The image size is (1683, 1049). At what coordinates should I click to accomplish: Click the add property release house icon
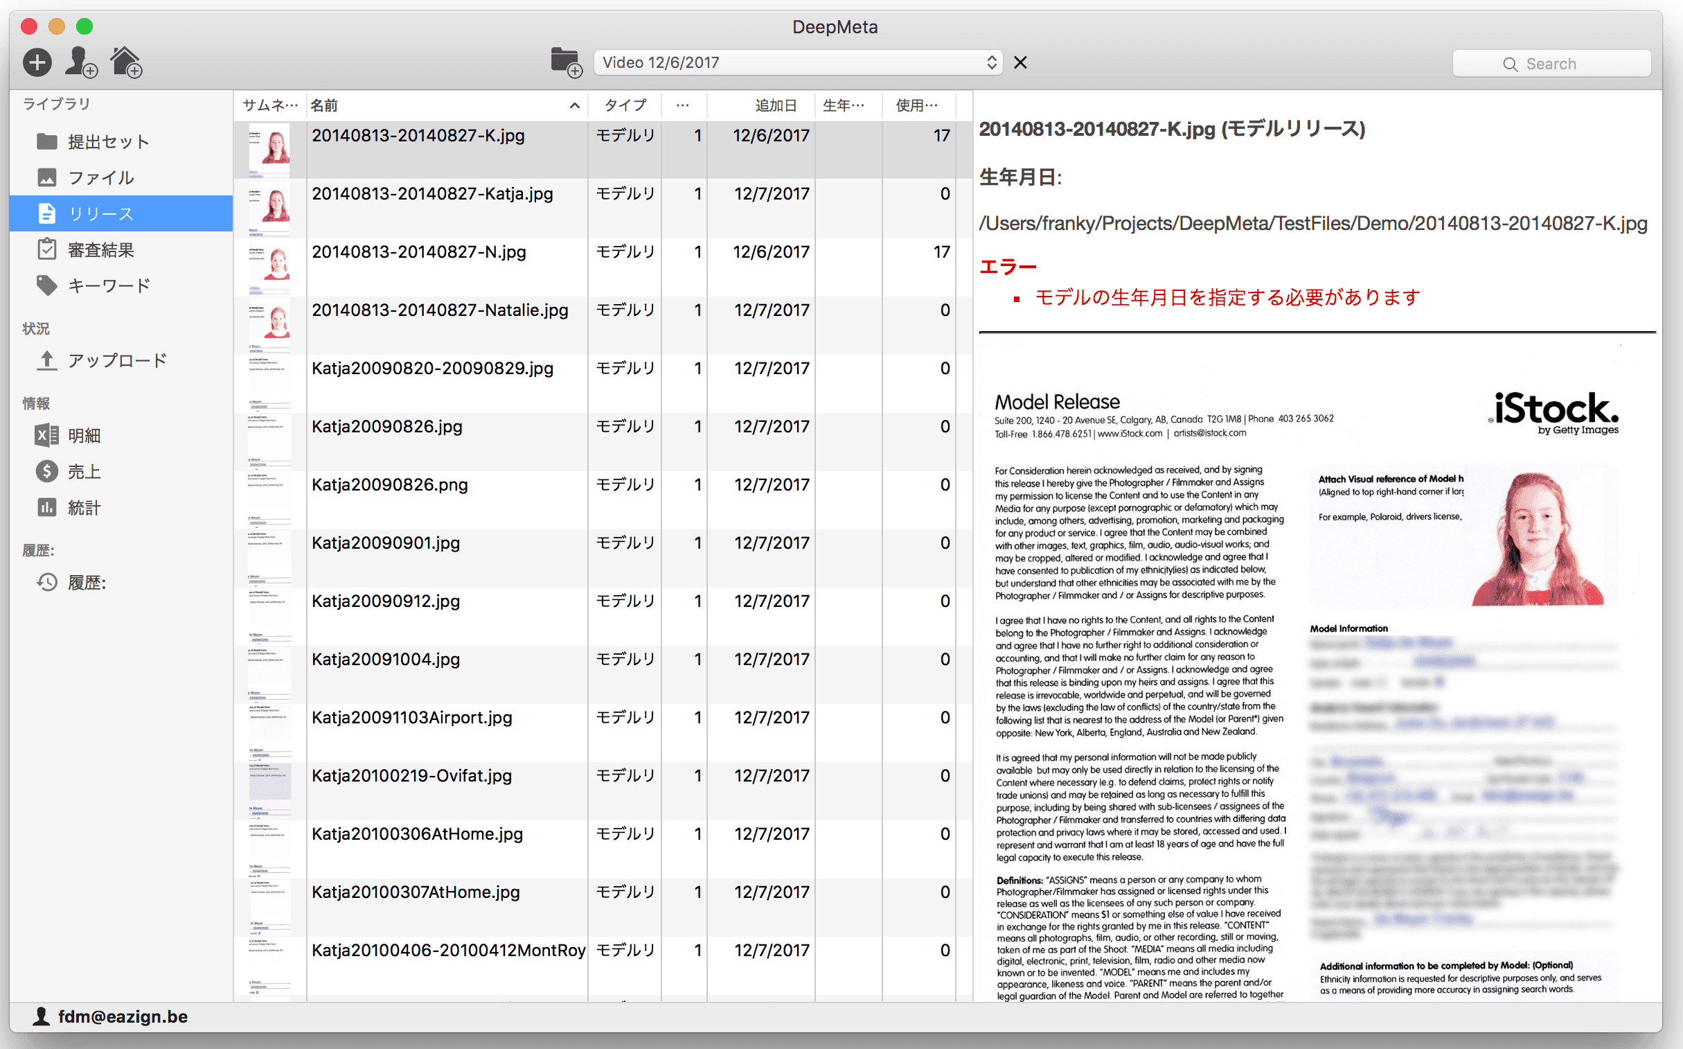[127, 62]
